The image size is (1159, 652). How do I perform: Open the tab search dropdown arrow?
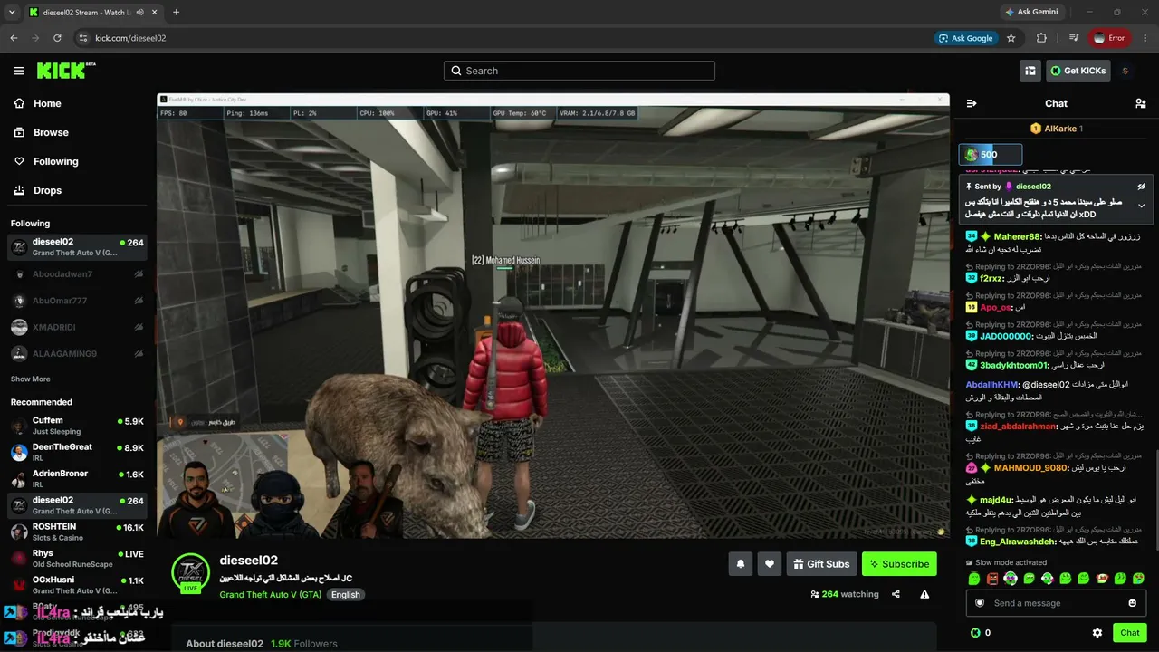coord(12,13)
